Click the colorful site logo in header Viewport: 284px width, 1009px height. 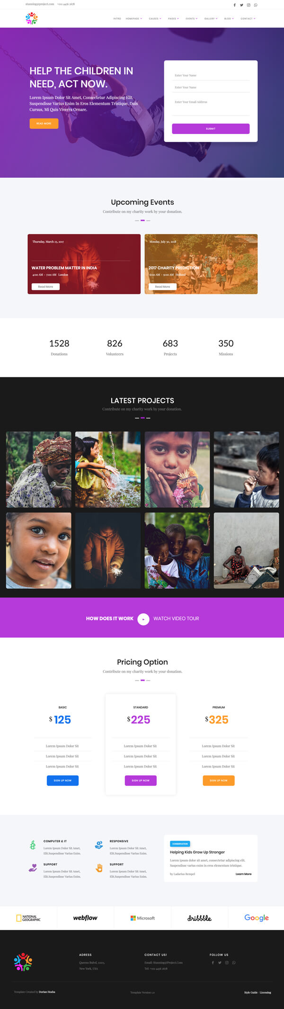(32, 18)
